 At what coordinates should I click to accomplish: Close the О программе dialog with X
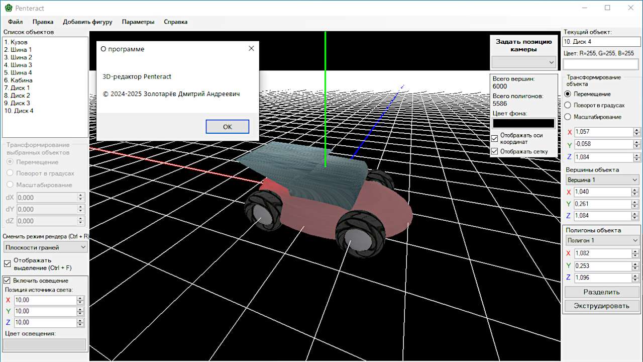point(251,48)
